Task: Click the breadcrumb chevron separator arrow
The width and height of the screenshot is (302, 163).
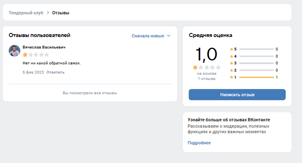Action: click(x=48, y=13)
